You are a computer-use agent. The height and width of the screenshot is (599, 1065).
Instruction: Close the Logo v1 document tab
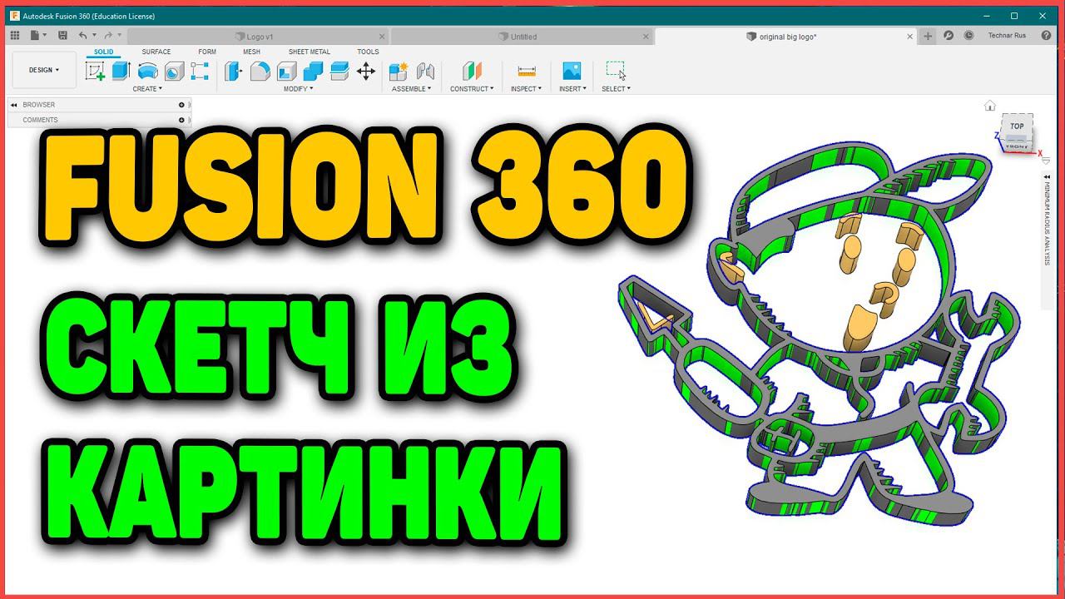(382, 37)
